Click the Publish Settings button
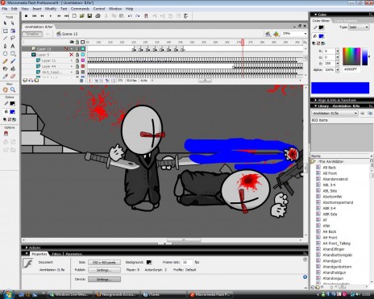 (104, 270)
